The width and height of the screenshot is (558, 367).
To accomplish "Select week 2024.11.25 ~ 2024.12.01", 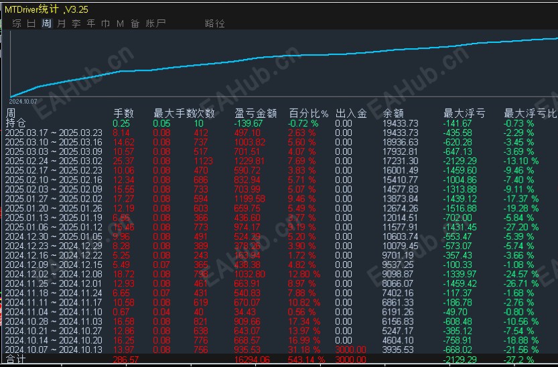I will pos(54,283).
